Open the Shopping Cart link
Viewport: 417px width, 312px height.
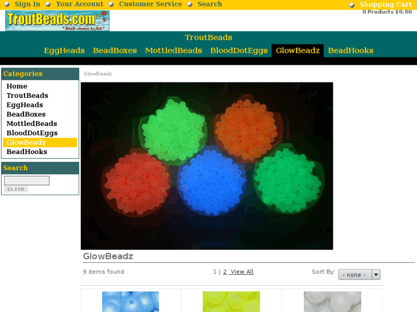pyautogui.click(x=385, y=5)
